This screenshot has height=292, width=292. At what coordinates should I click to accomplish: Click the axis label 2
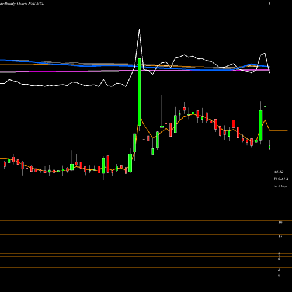pos(279,270)
